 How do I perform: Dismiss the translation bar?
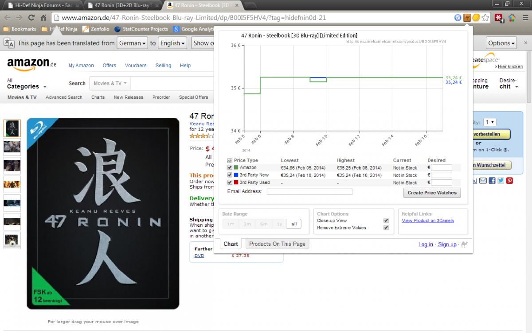pos(525,43)
